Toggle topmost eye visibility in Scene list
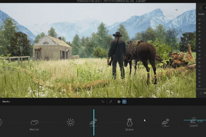206x137 pixels. 200,20
